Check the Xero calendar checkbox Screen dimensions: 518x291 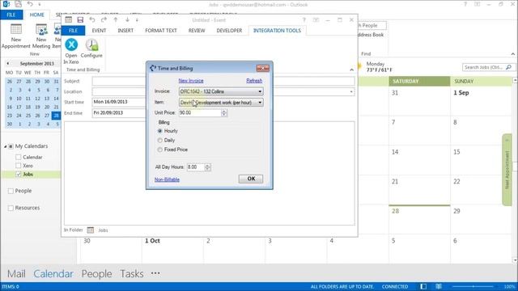19,166
